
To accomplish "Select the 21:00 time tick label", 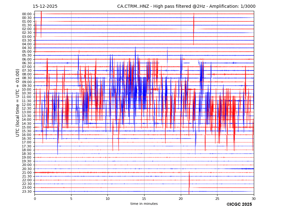I will 27,173.
